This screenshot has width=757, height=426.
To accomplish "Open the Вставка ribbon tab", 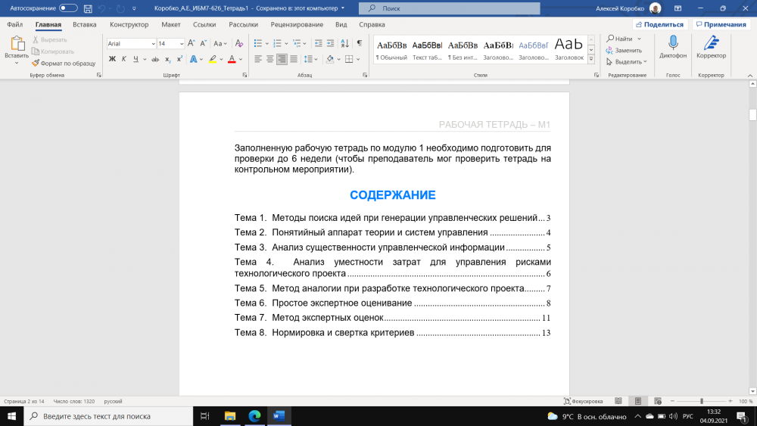I will click(84, 24).
